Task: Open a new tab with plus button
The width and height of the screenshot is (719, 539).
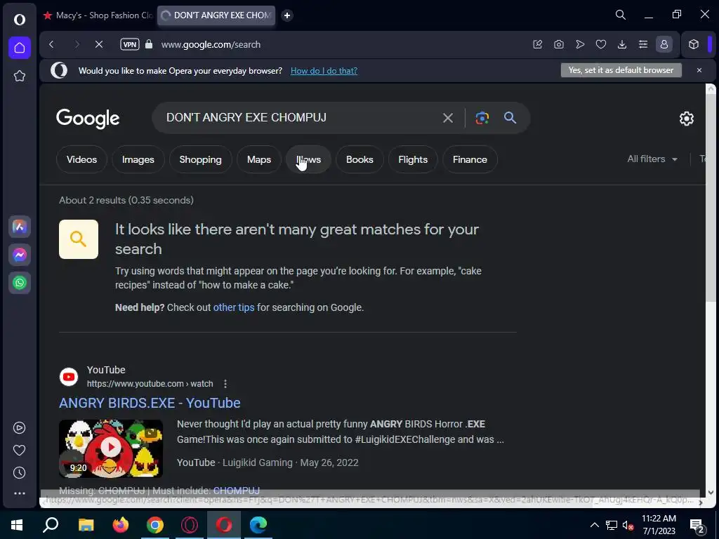Action: tap(287, 15)
